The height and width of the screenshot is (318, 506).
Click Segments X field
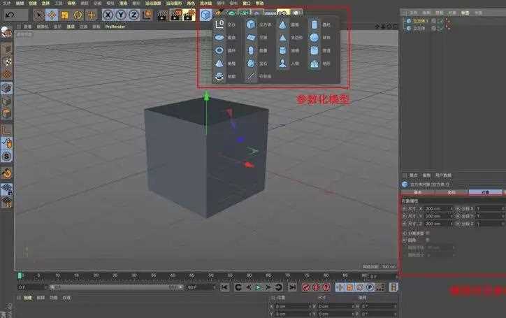pyautogui.click(x=490, y=209)
